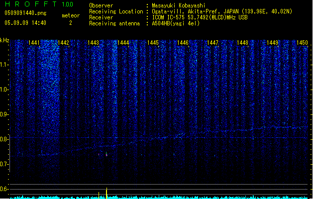Click the HROFFT title text
313x199 pixels.
[x=30, y=4]
